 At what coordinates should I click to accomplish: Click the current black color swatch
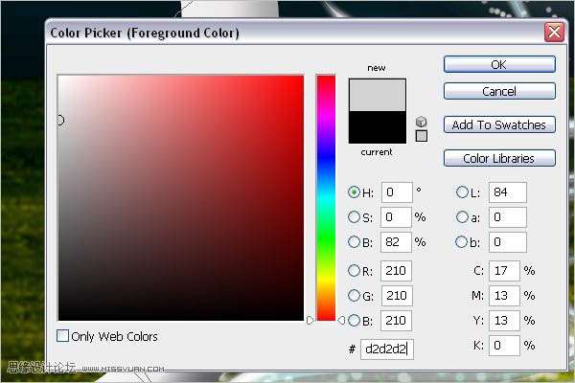point(378,127)
